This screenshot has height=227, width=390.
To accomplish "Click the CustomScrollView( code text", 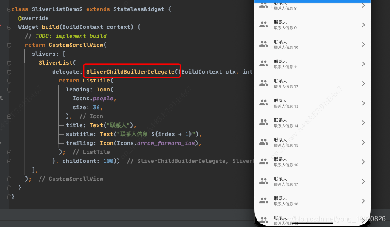I will pos(78,45).
